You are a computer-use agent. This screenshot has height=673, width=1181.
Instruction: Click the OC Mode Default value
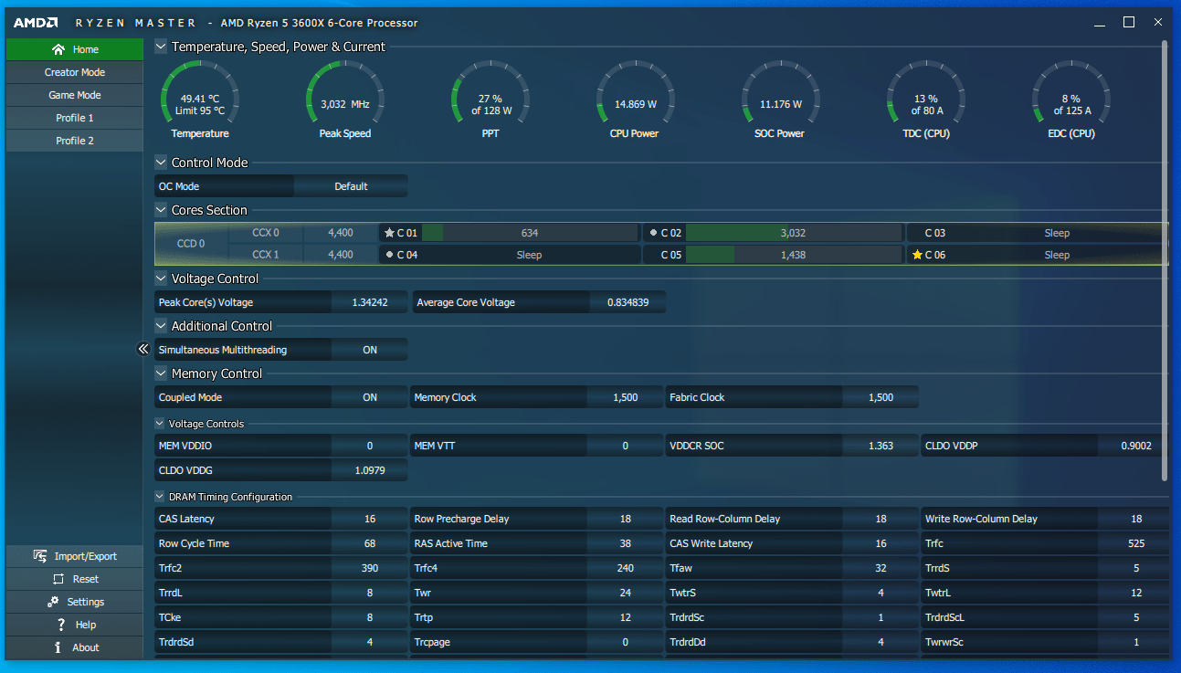[x=351, y=186]
